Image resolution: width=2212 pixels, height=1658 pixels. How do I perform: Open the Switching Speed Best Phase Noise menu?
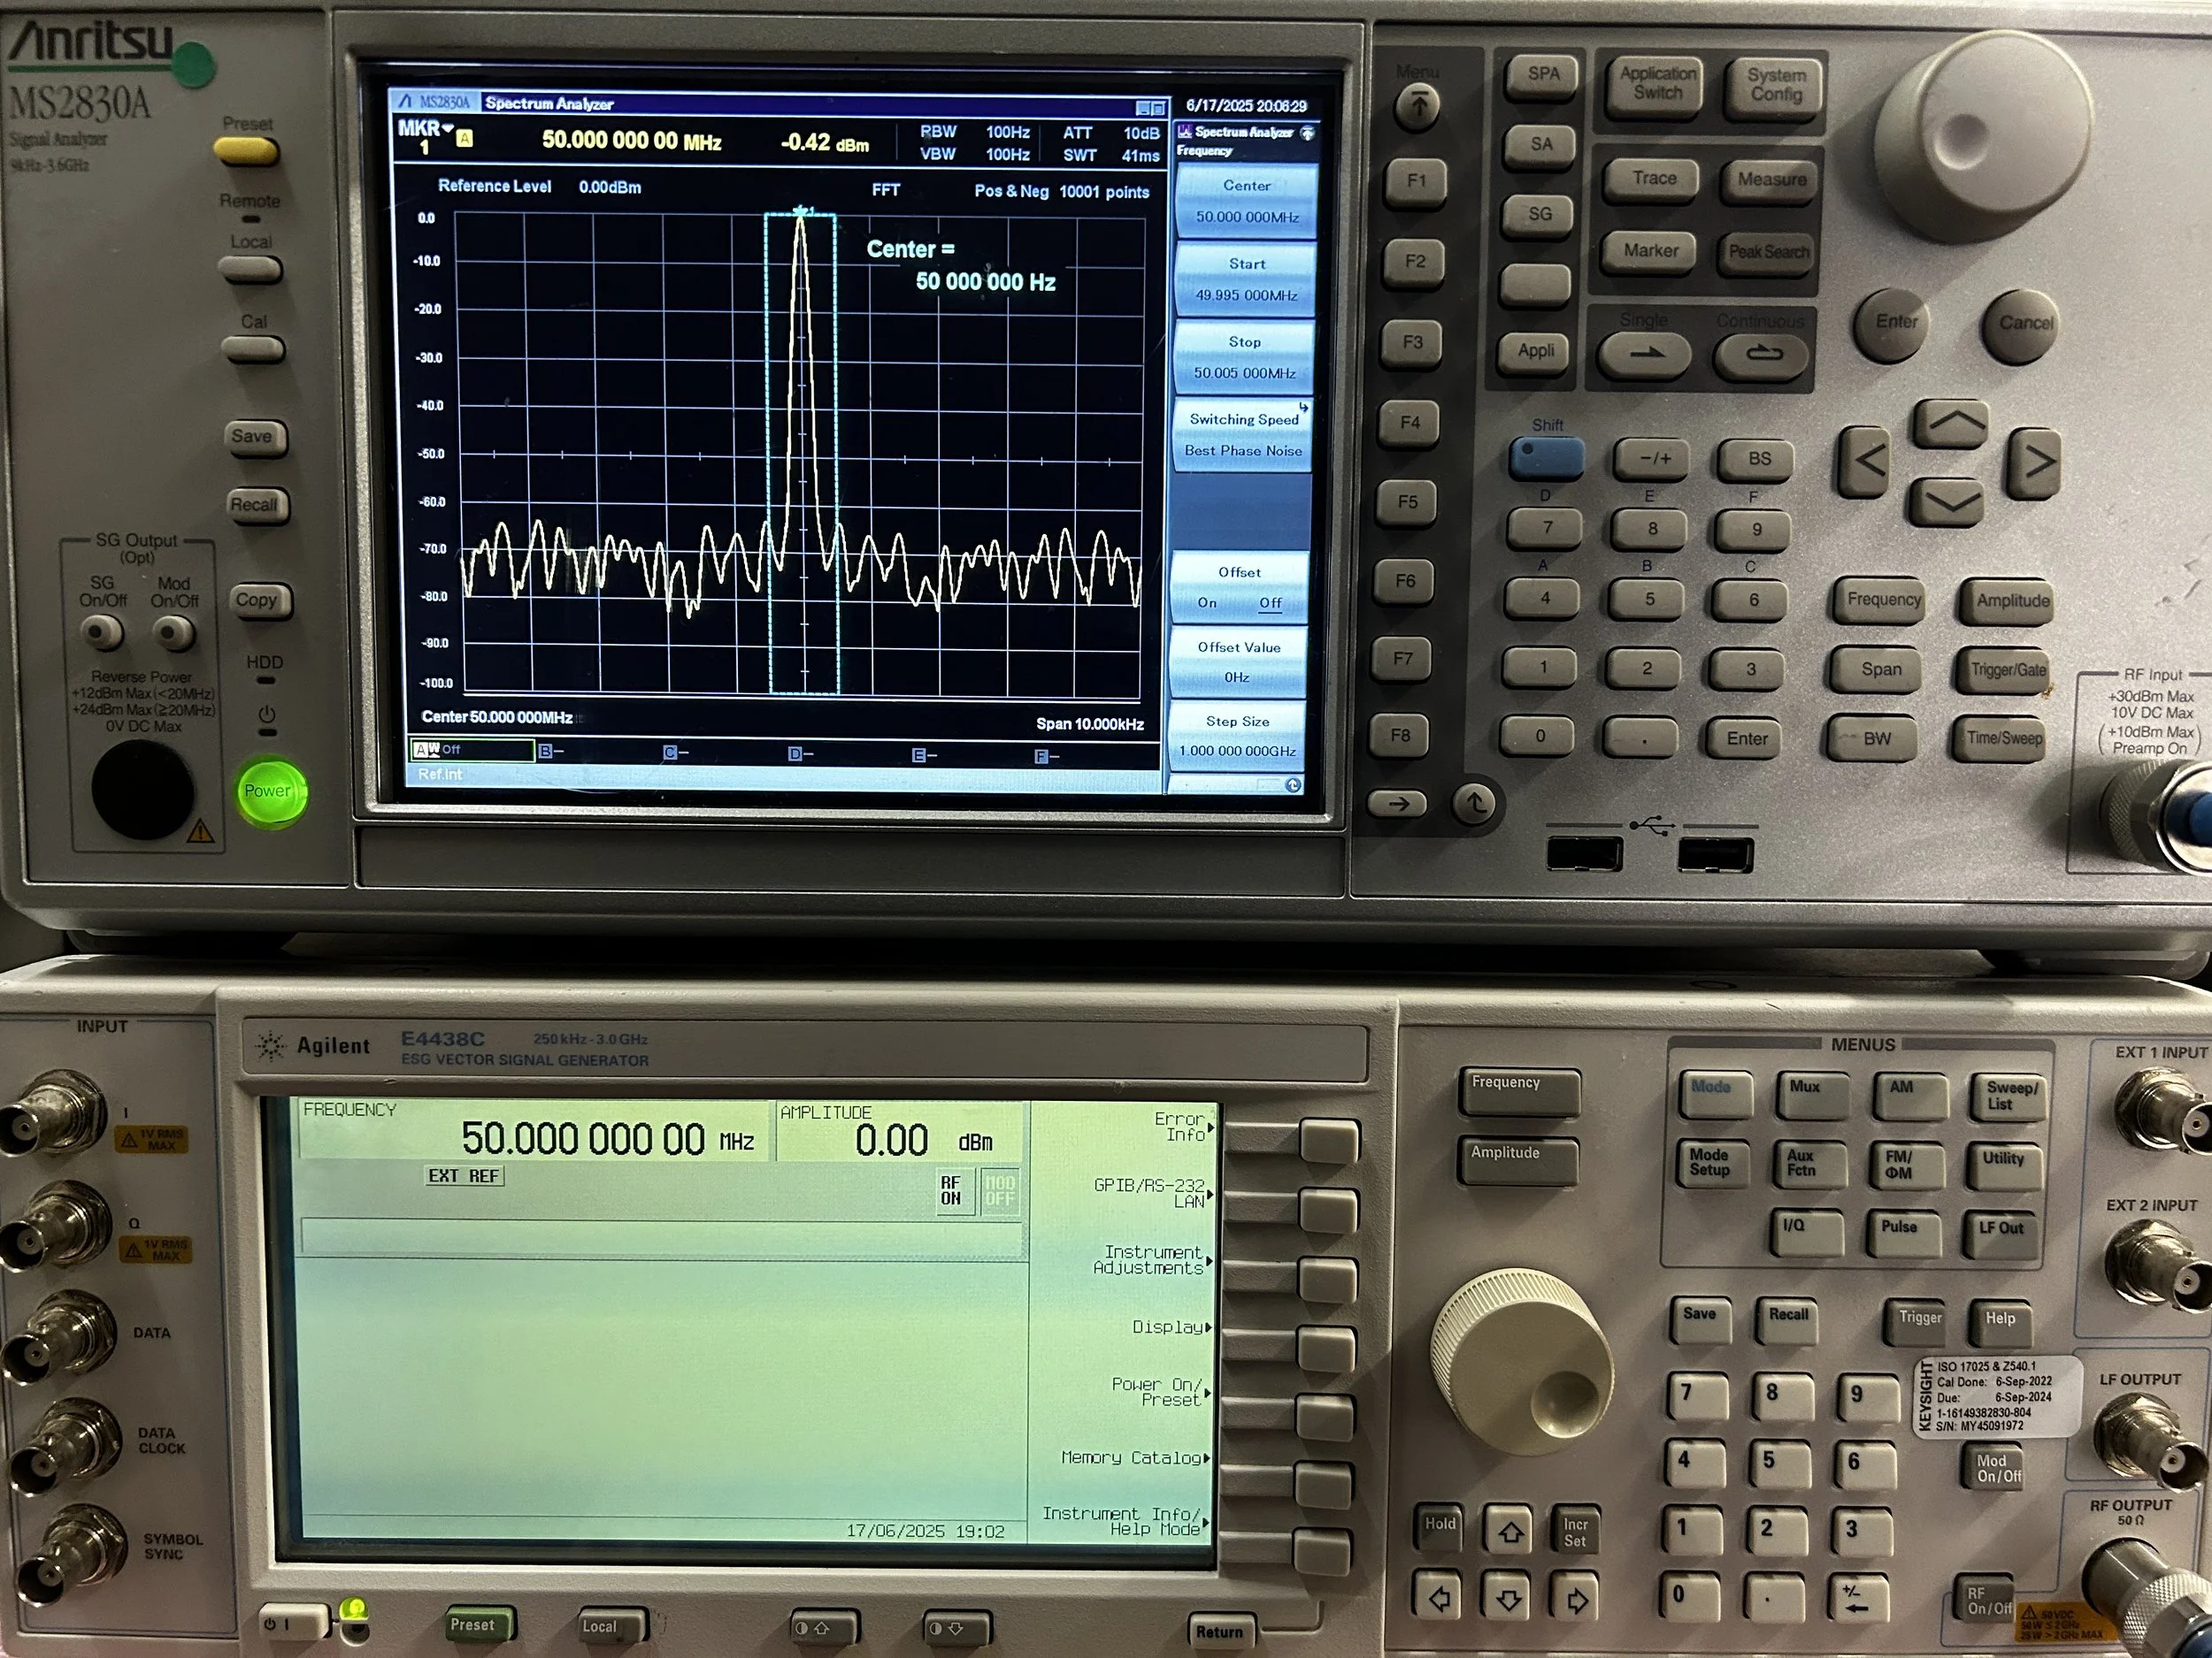pyautogui.click(x=1243, y=435)
